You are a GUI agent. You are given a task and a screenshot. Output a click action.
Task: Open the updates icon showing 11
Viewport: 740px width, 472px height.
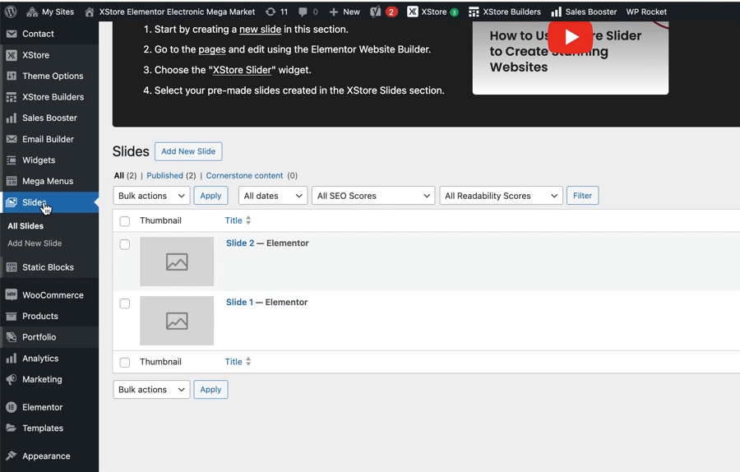tap(271, 12)
